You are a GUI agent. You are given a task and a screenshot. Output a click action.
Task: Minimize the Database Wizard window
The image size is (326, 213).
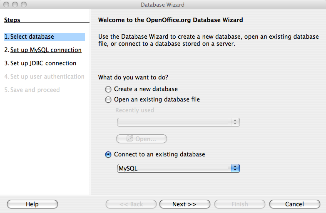tap(15, 5)
